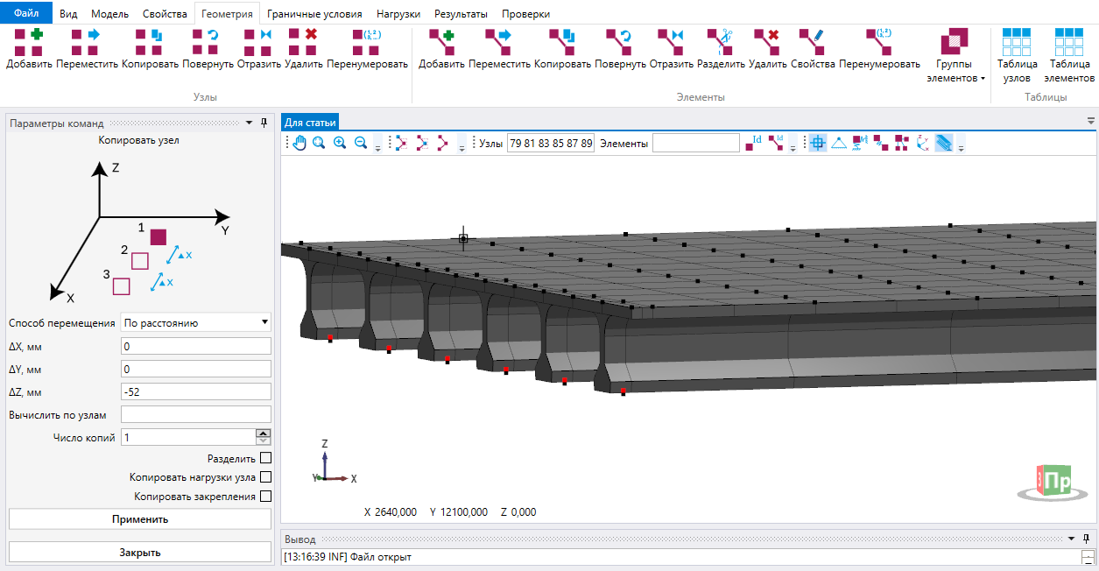Pin the Вывод panel
The width and height of the screenshot is (1099, 571).
1087,539
